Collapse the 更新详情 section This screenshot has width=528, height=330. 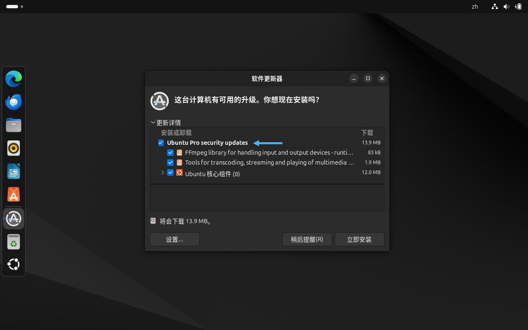pos(153,122)
